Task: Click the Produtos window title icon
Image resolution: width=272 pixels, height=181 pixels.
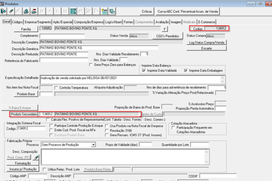Action: point(2,4)
